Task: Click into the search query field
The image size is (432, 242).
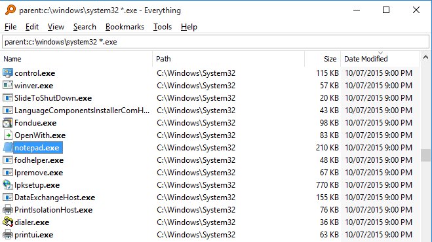Action: coord(216,42)
